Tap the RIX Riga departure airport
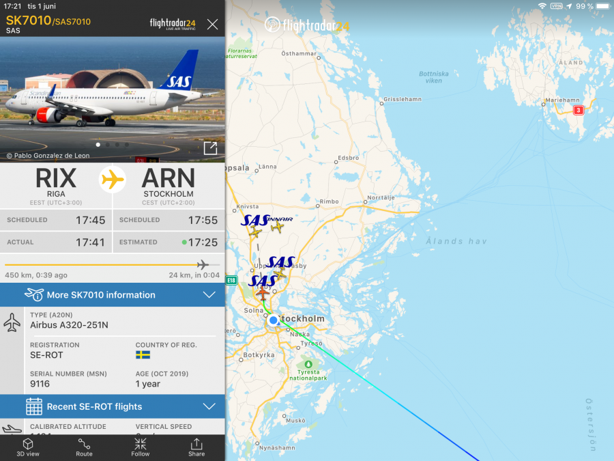Image resolution: width=614 pixels, height=461 pixels. [56, 186]
